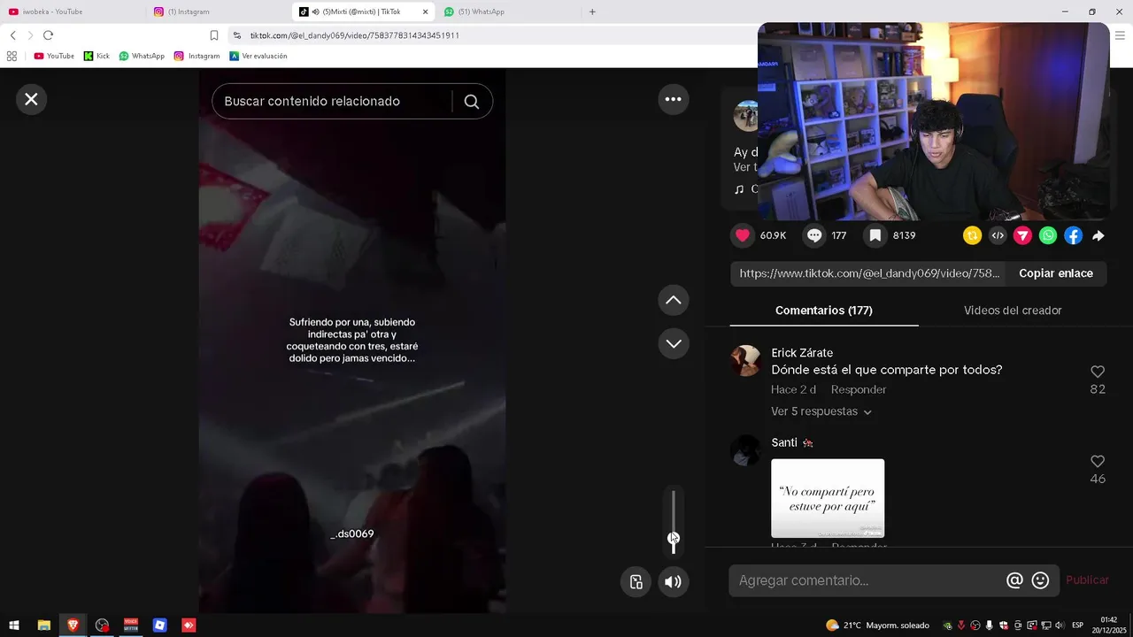This screenshot has width=1133, height=637.
Task: Open the three-dot more options menu
Action: tap(674, 99)
